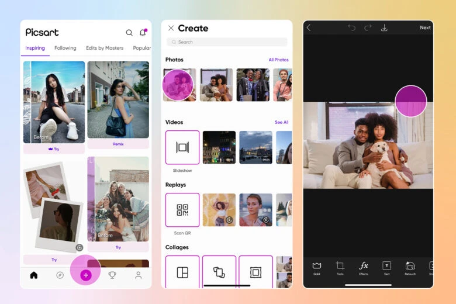
Task: Switch to Edits by Masters tab
Action: click(x=105, y=48)
